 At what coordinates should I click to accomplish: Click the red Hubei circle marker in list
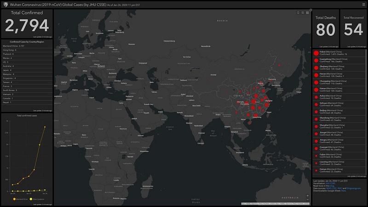tap(316, 53)
